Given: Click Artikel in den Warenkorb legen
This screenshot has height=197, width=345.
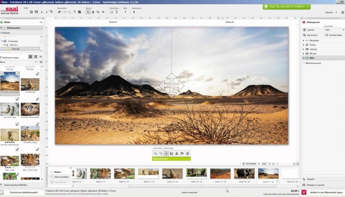Looking at the screenshot, I should tap(326, 192).
